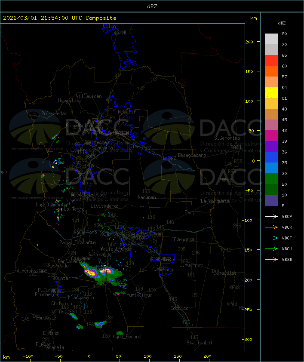Click the '-100' tick on the horizontal axis

click(28, 356)
